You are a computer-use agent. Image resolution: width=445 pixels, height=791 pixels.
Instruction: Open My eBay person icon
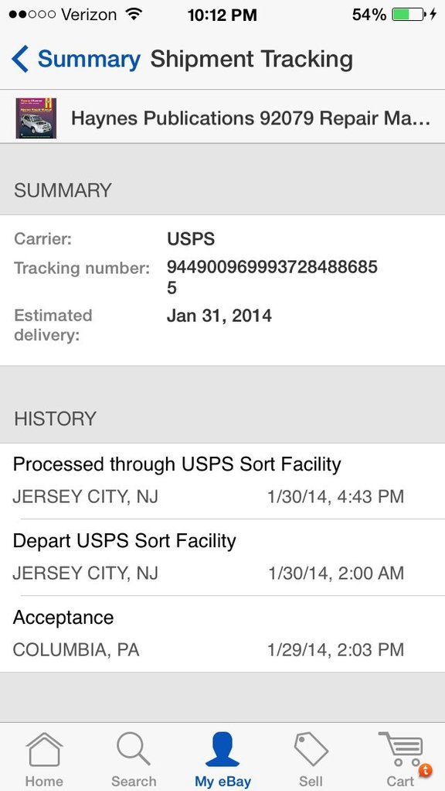point(222,748)
